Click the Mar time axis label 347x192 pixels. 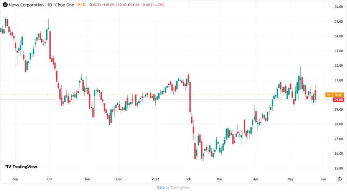pos(219,179)
